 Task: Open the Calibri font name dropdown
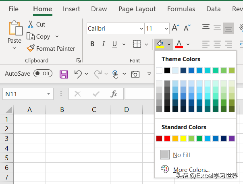click(x=141, y=29)
